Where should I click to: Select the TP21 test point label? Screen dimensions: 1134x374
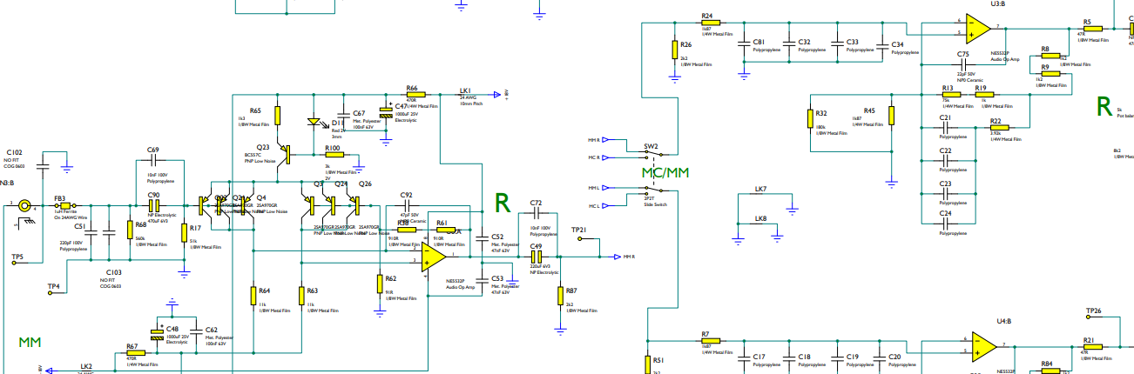(579, 229)
